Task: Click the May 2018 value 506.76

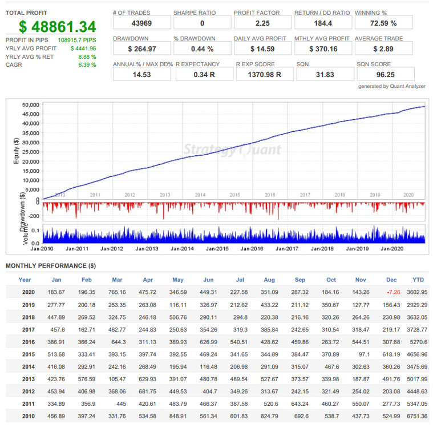Action: (178, 317)
